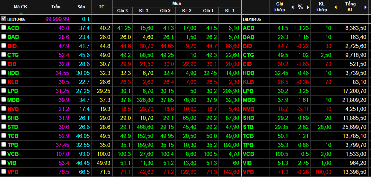371x177 pixels.
Task: Sort by the Mã CK column header
Action: tap(21, 7)
